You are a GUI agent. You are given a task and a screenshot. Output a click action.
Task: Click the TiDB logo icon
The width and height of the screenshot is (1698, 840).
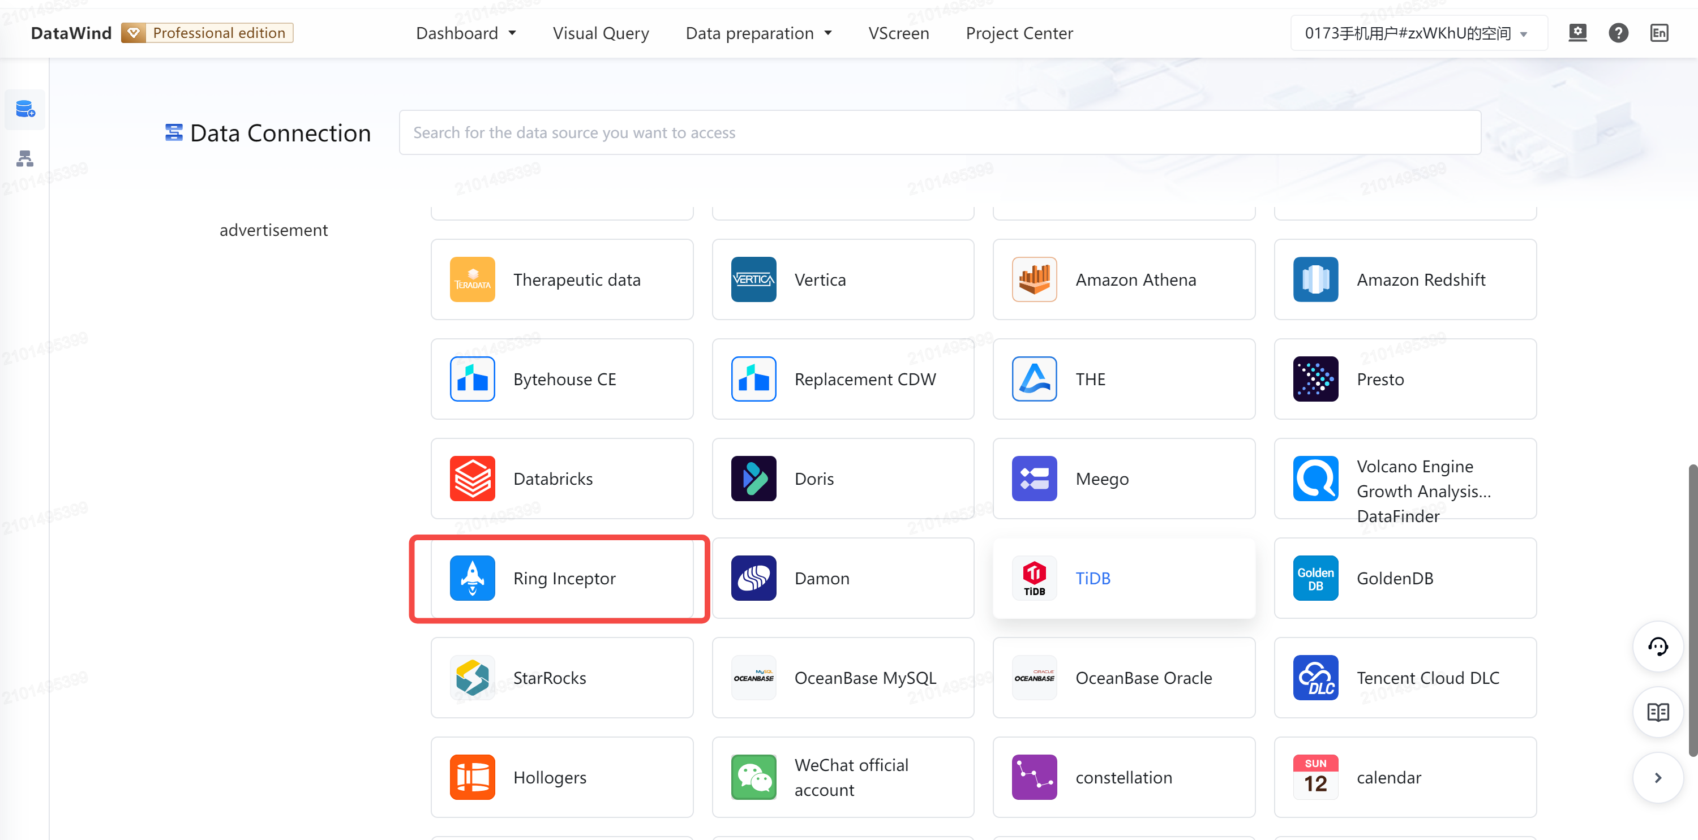(x=1034, y=578)
